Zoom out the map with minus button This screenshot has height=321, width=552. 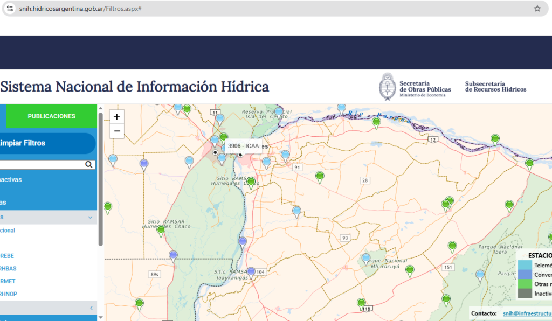117,131
